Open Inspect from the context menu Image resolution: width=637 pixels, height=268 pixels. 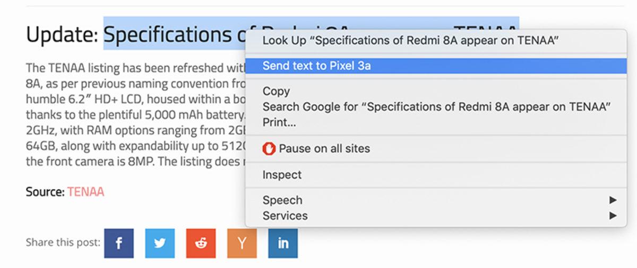[282, 175]
